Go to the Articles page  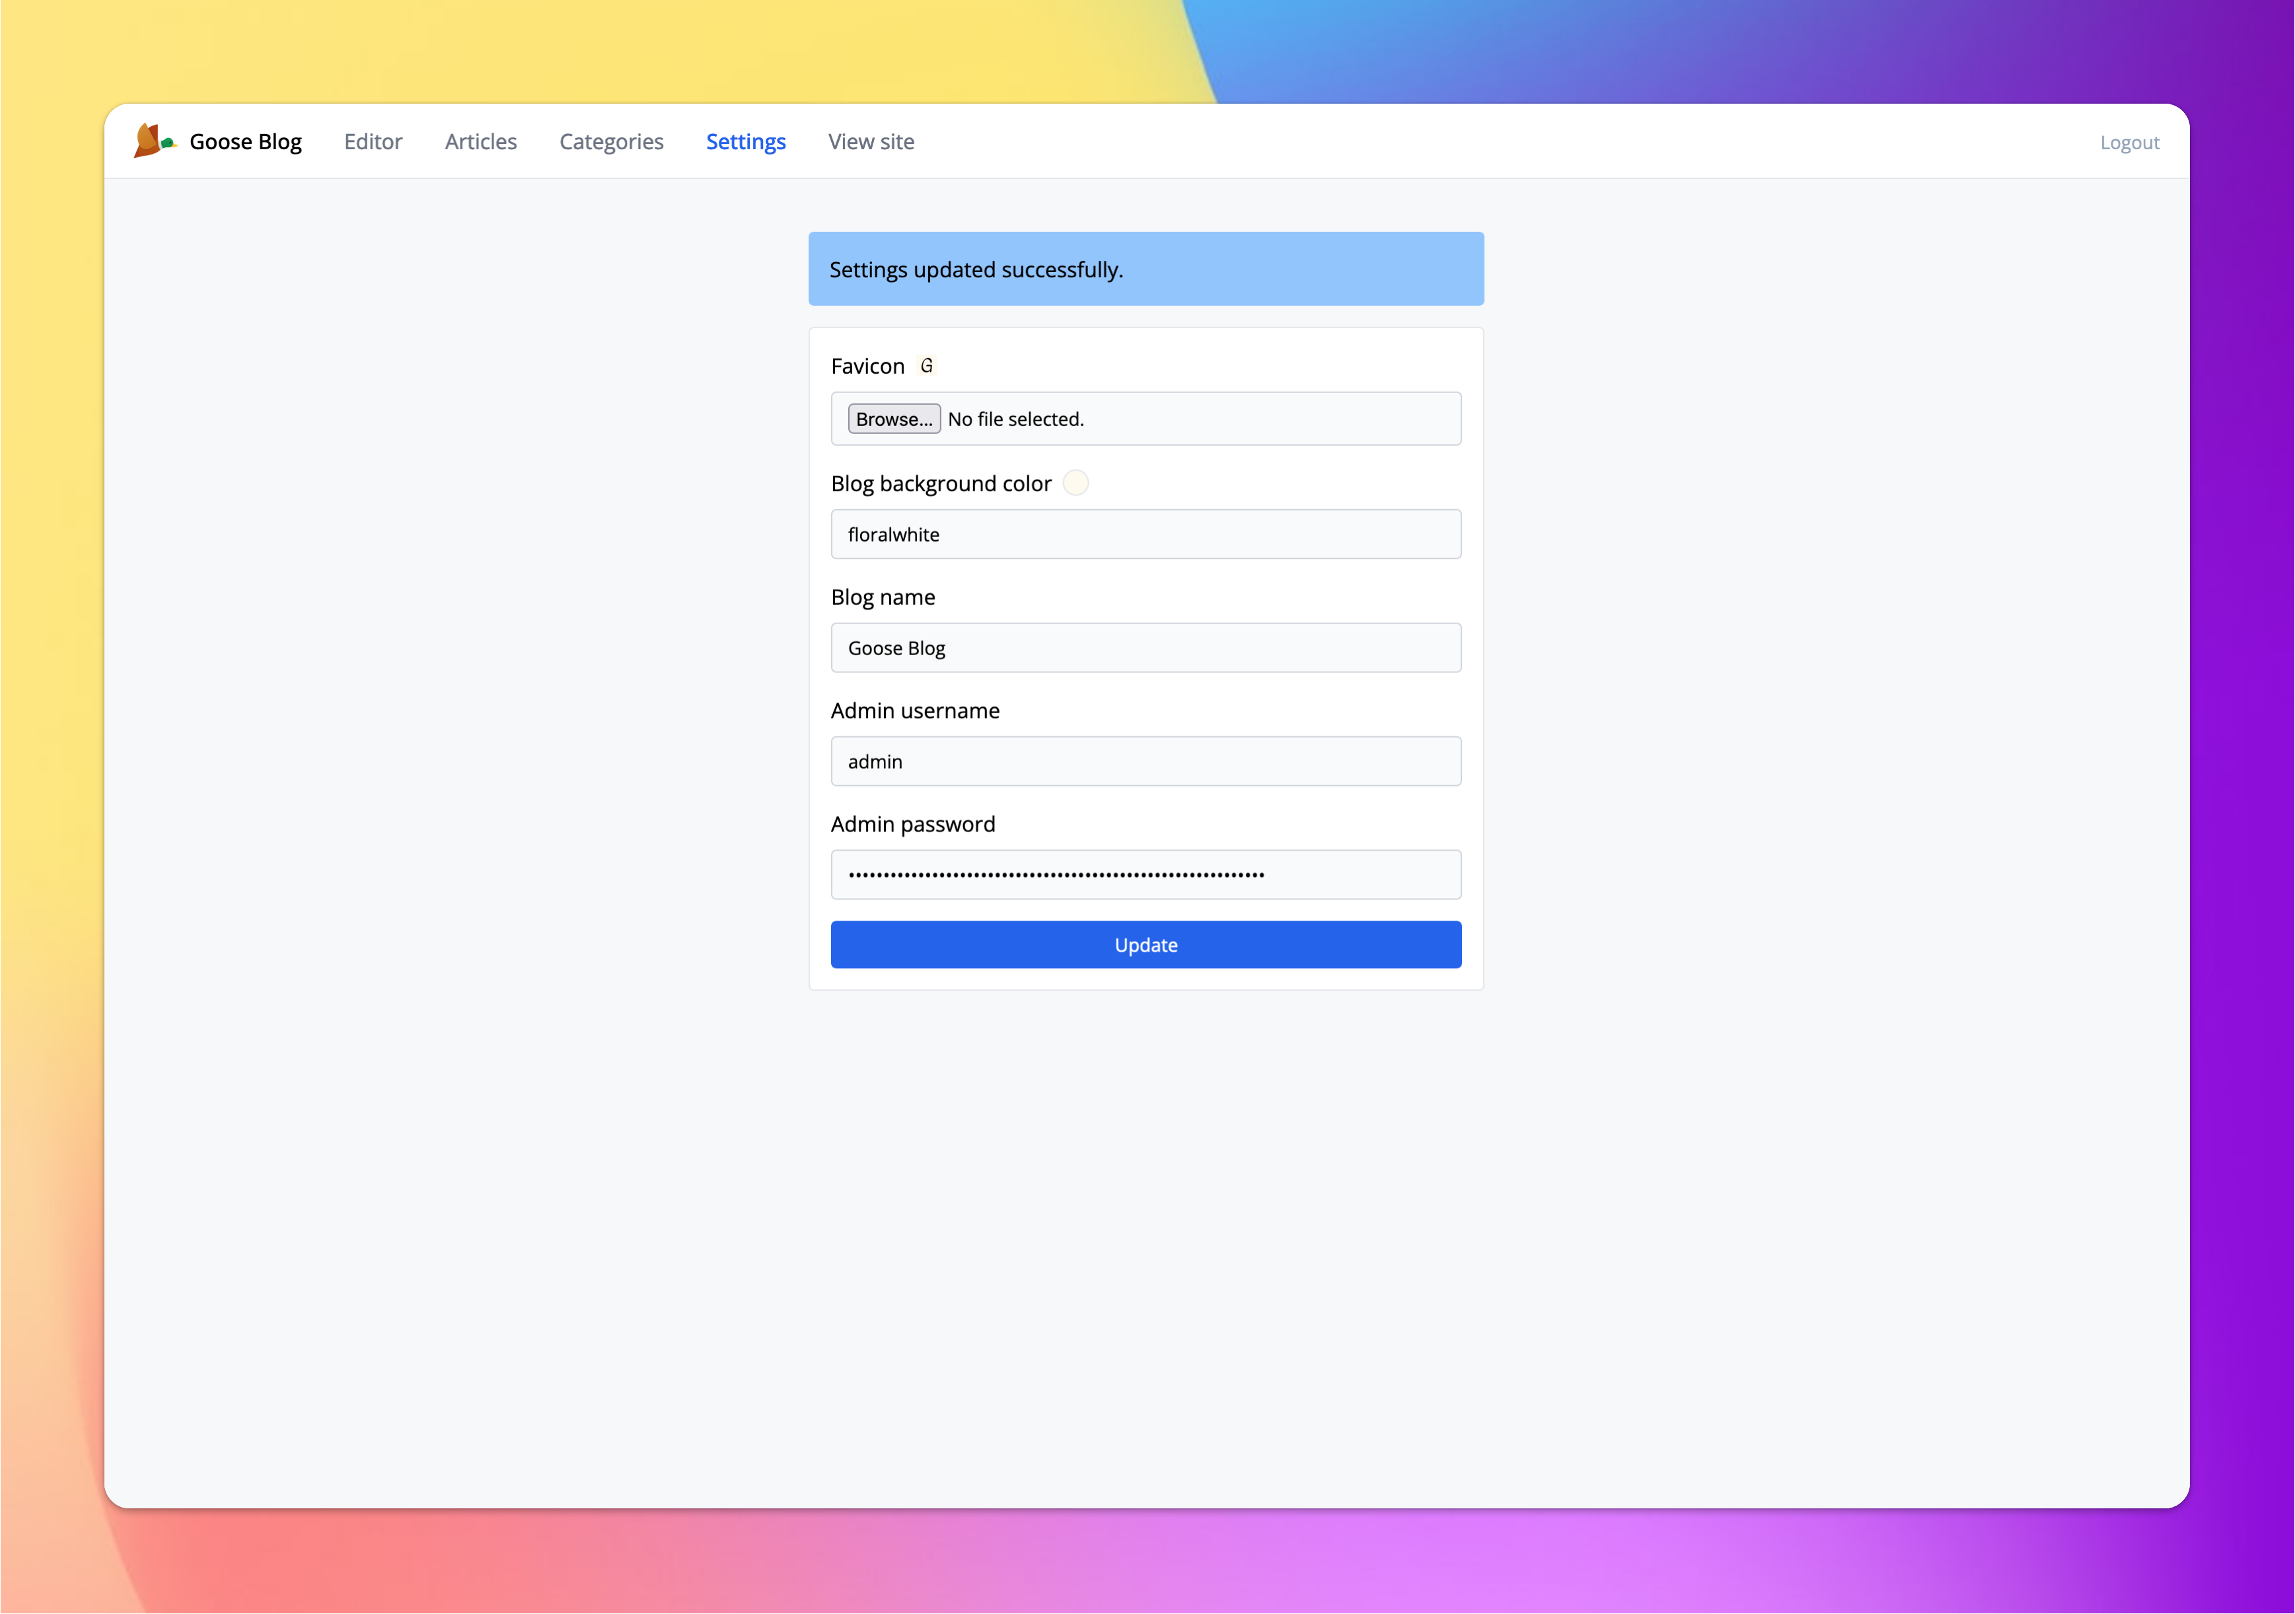point(481,142)
